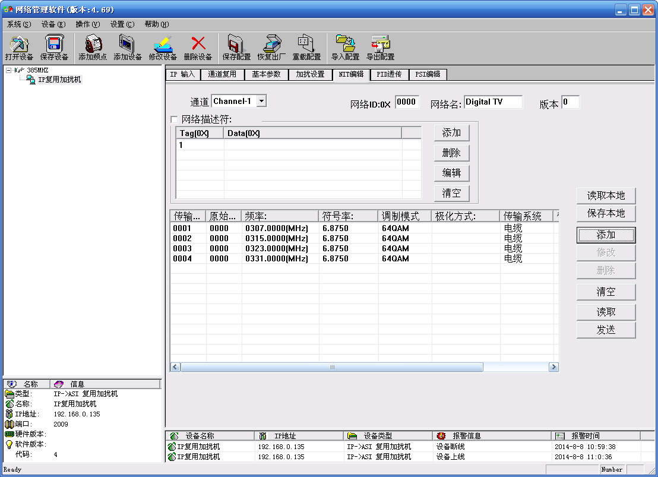Click the 软件版本 lightbulb icon
The width and height of the screenshot is (658, 477).
click(10, 444)
